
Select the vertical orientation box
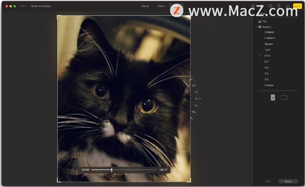[273, 98]
